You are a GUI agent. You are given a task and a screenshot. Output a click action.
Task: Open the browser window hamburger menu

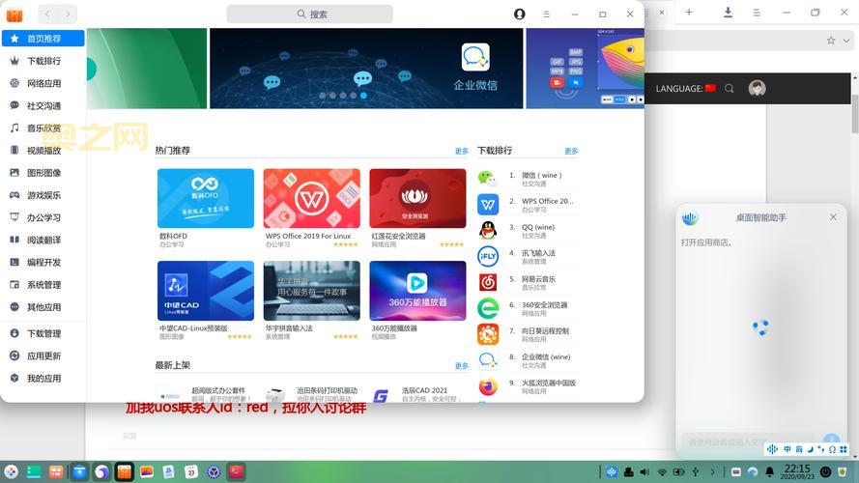click(x=757, y=12)
